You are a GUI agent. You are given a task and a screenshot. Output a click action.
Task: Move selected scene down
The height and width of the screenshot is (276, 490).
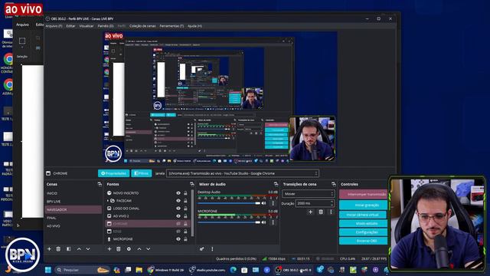[88, 249]
